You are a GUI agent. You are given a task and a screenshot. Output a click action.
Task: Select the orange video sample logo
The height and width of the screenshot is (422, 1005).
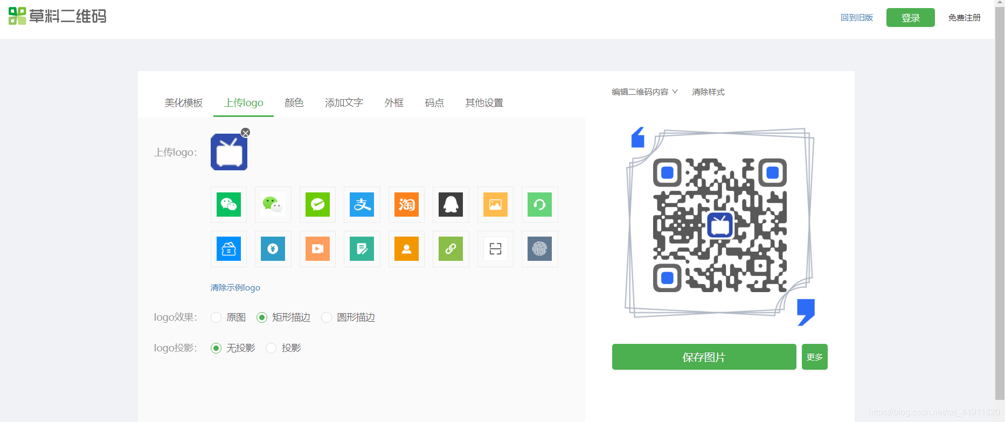[317, 249]
